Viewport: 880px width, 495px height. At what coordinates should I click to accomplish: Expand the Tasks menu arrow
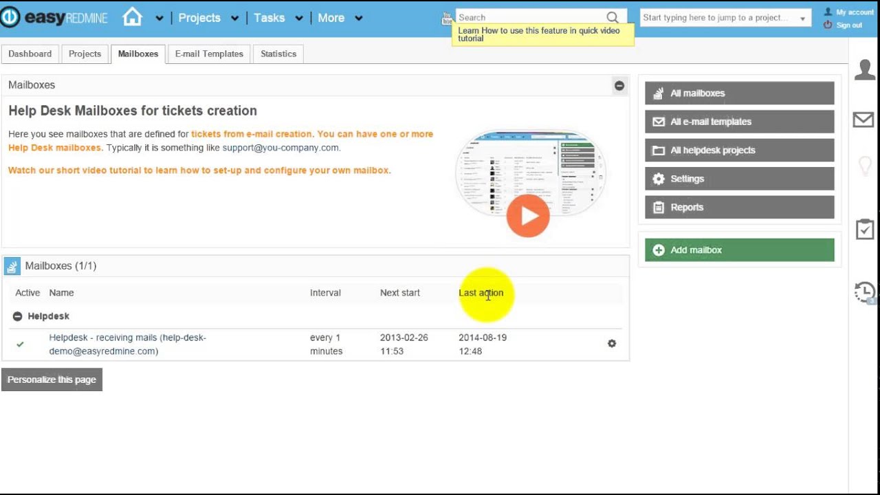(299, 19)
